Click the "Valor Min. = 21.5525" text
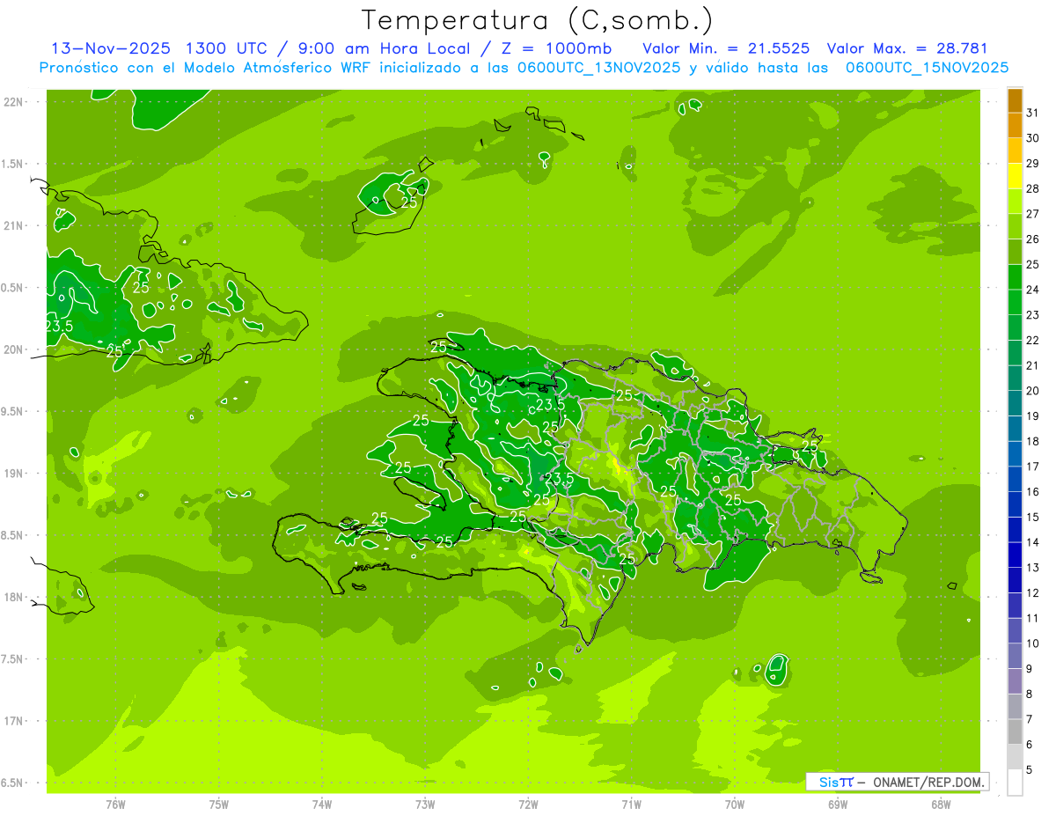The height and width of the screenshot is (816, 1056). point(726,48)
